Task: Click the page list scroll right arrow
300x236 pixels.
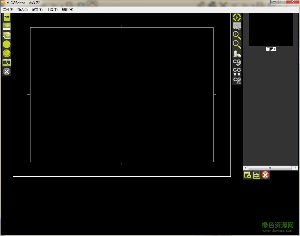Action: click(295, 168)
